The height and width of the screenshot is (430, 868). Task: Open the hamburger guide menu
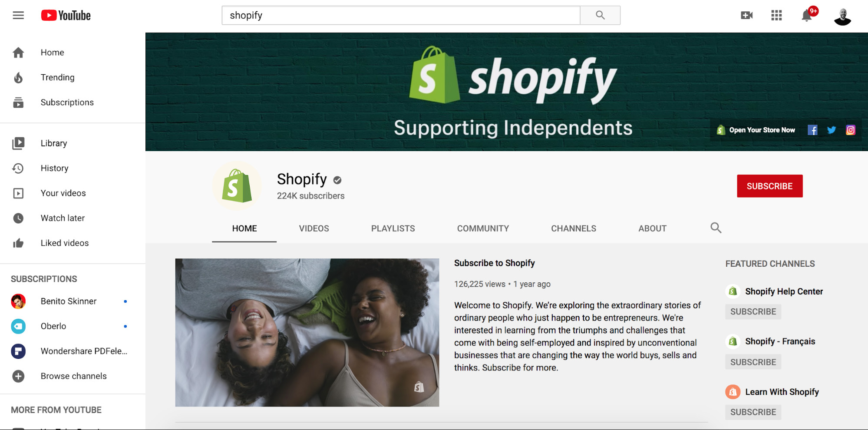(18, 16)
